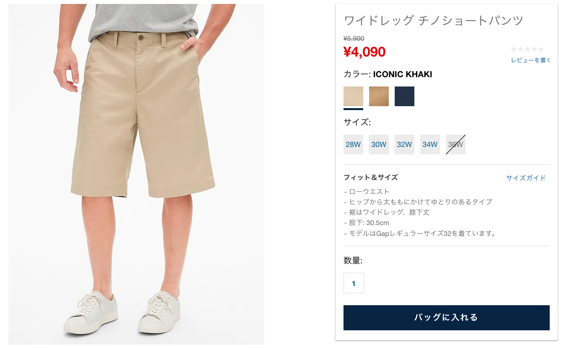Viewport: 563px width, 348px height.
Task: Click the フィット&サイズ section heading
Action: [371, 177]
